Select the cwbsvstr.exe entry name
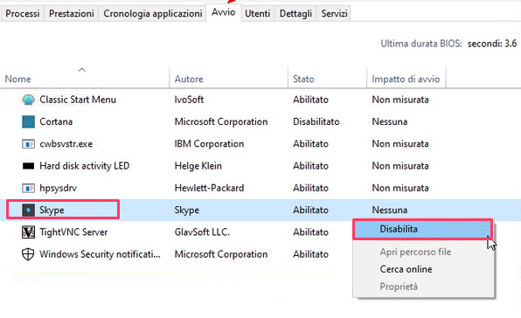521x318 pixels. [x=66, y=144]
